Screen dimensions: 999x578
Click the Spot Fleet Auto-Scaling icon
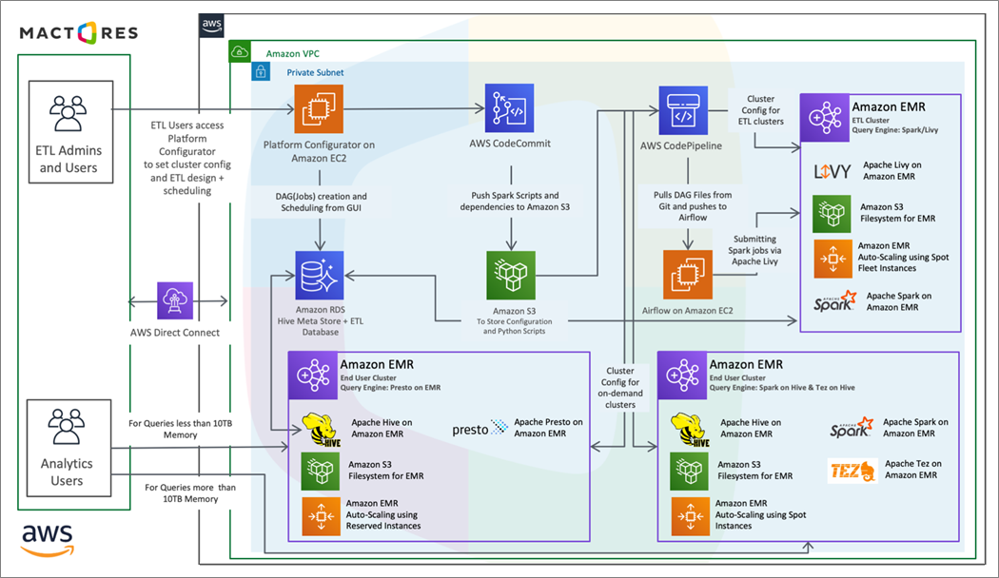(x=832, y=260)
